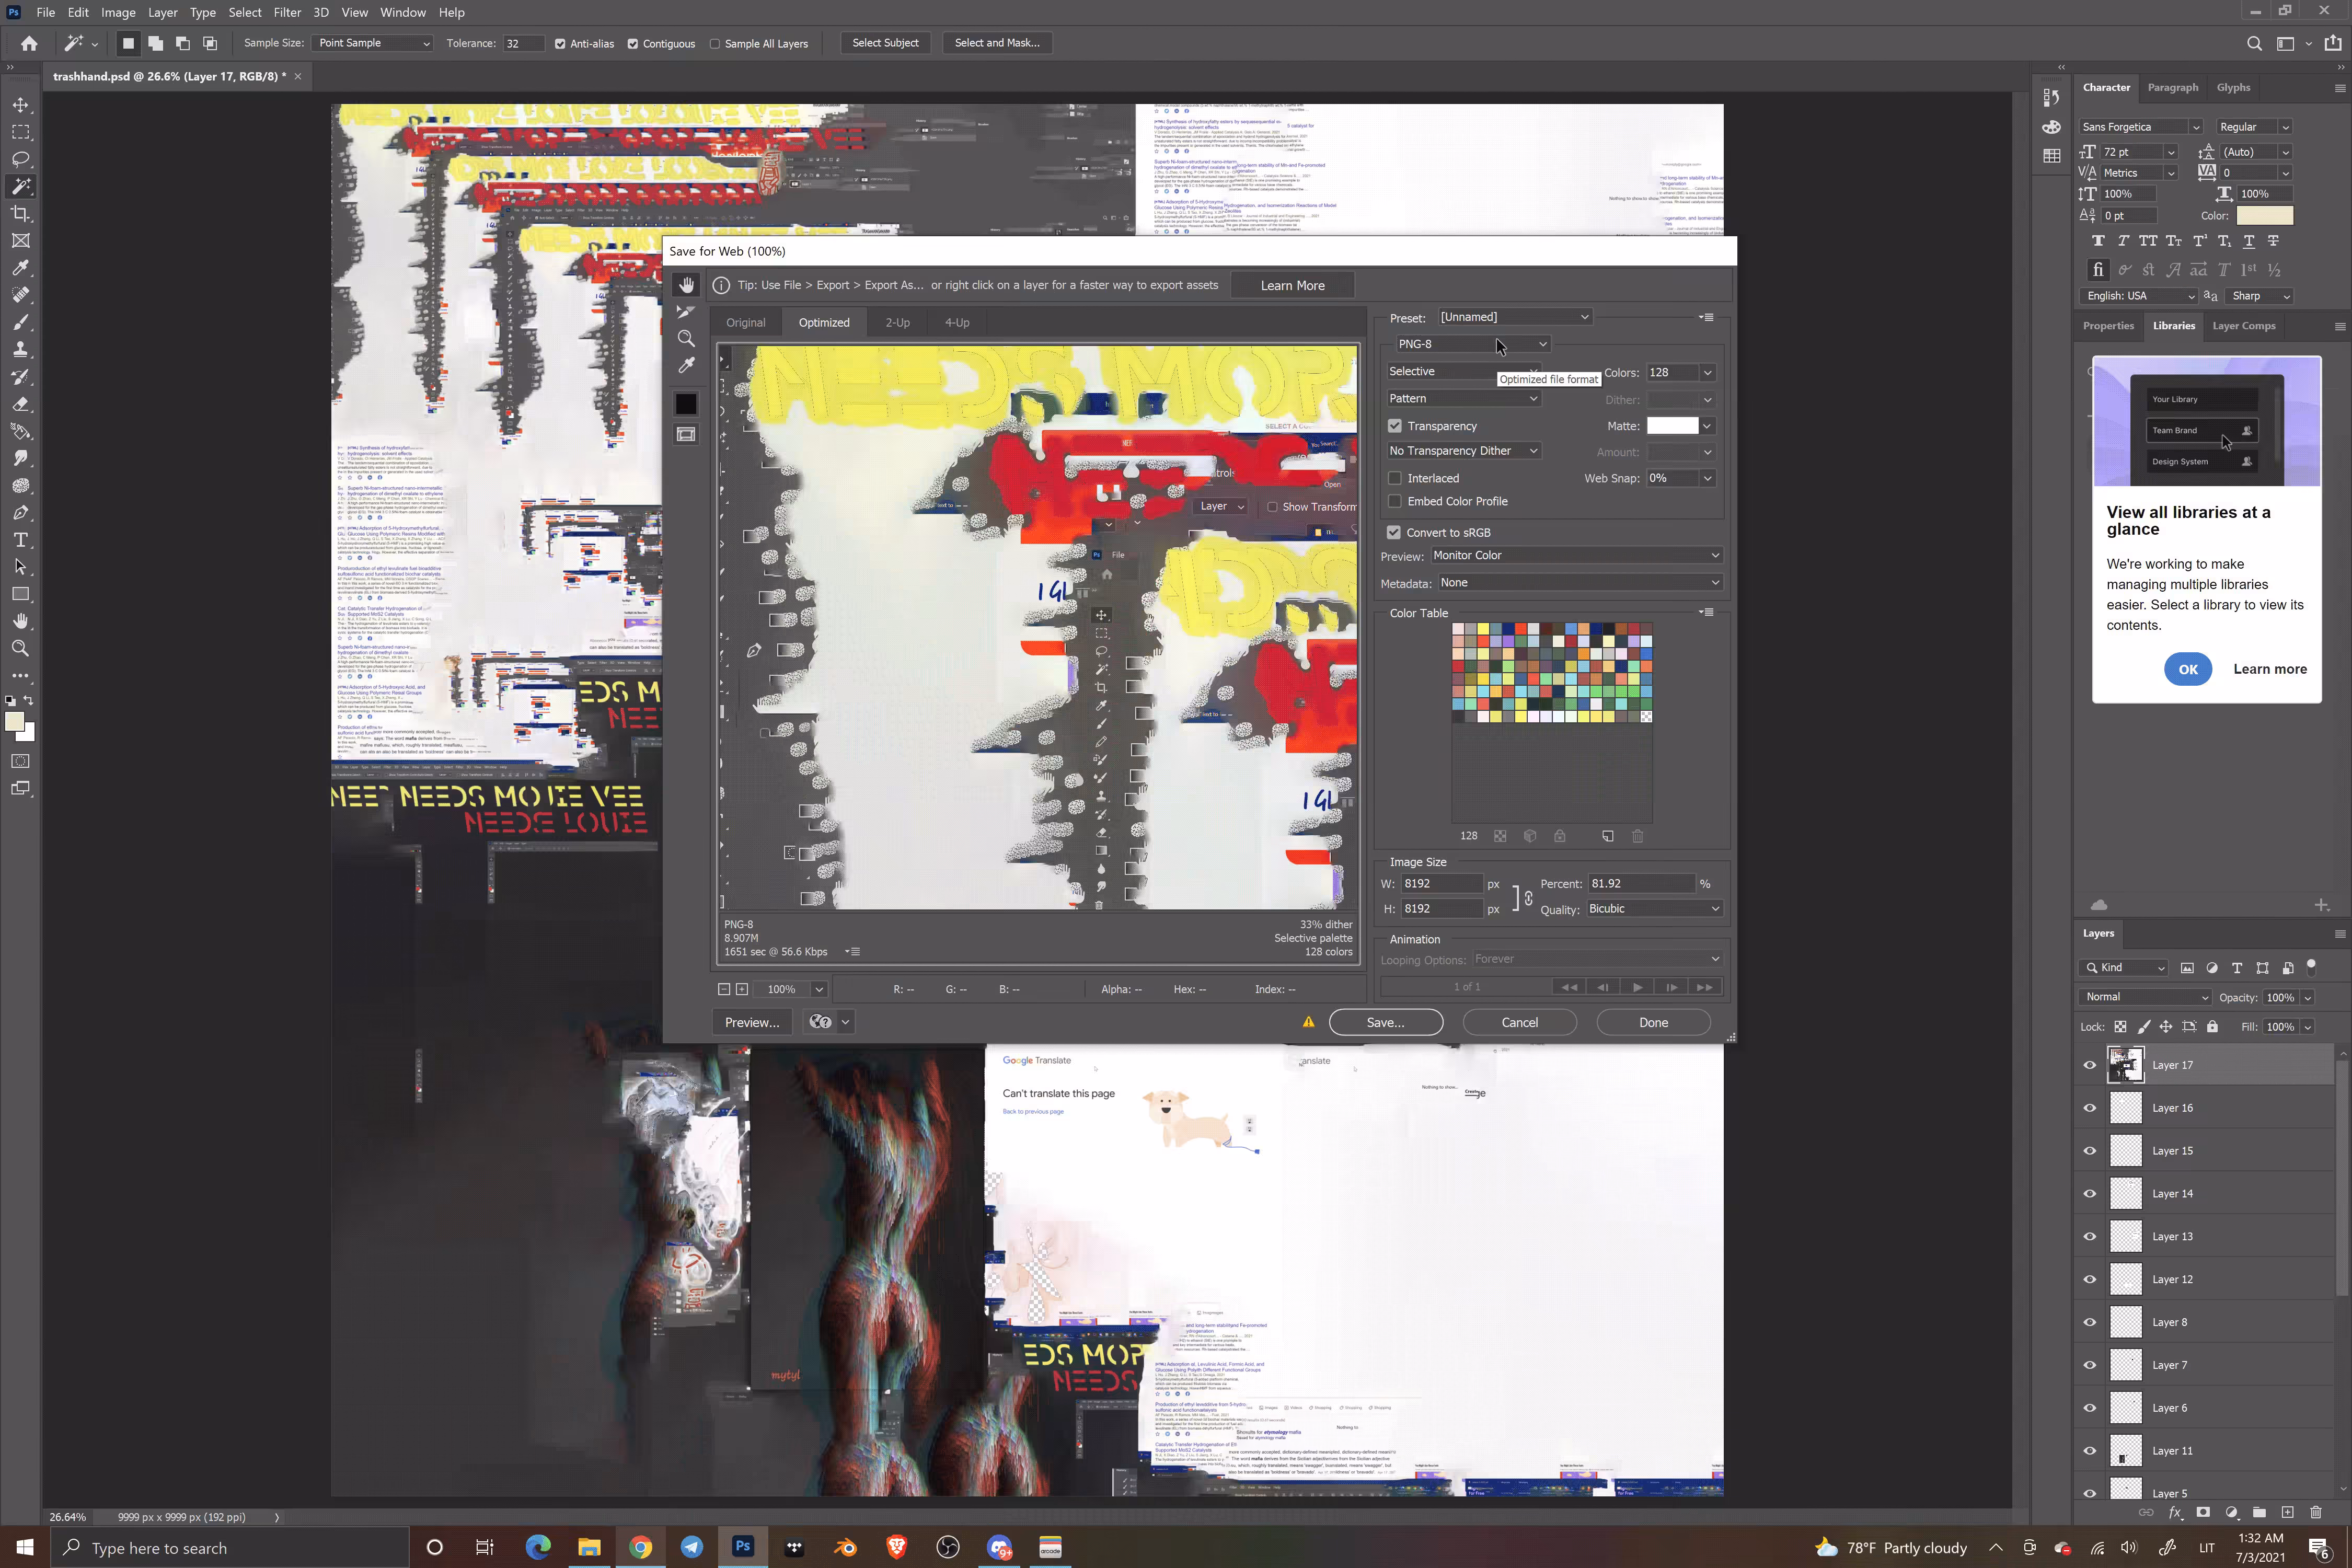
Task: Open the Monitor Color preview dropdown
Action: 1576,555
